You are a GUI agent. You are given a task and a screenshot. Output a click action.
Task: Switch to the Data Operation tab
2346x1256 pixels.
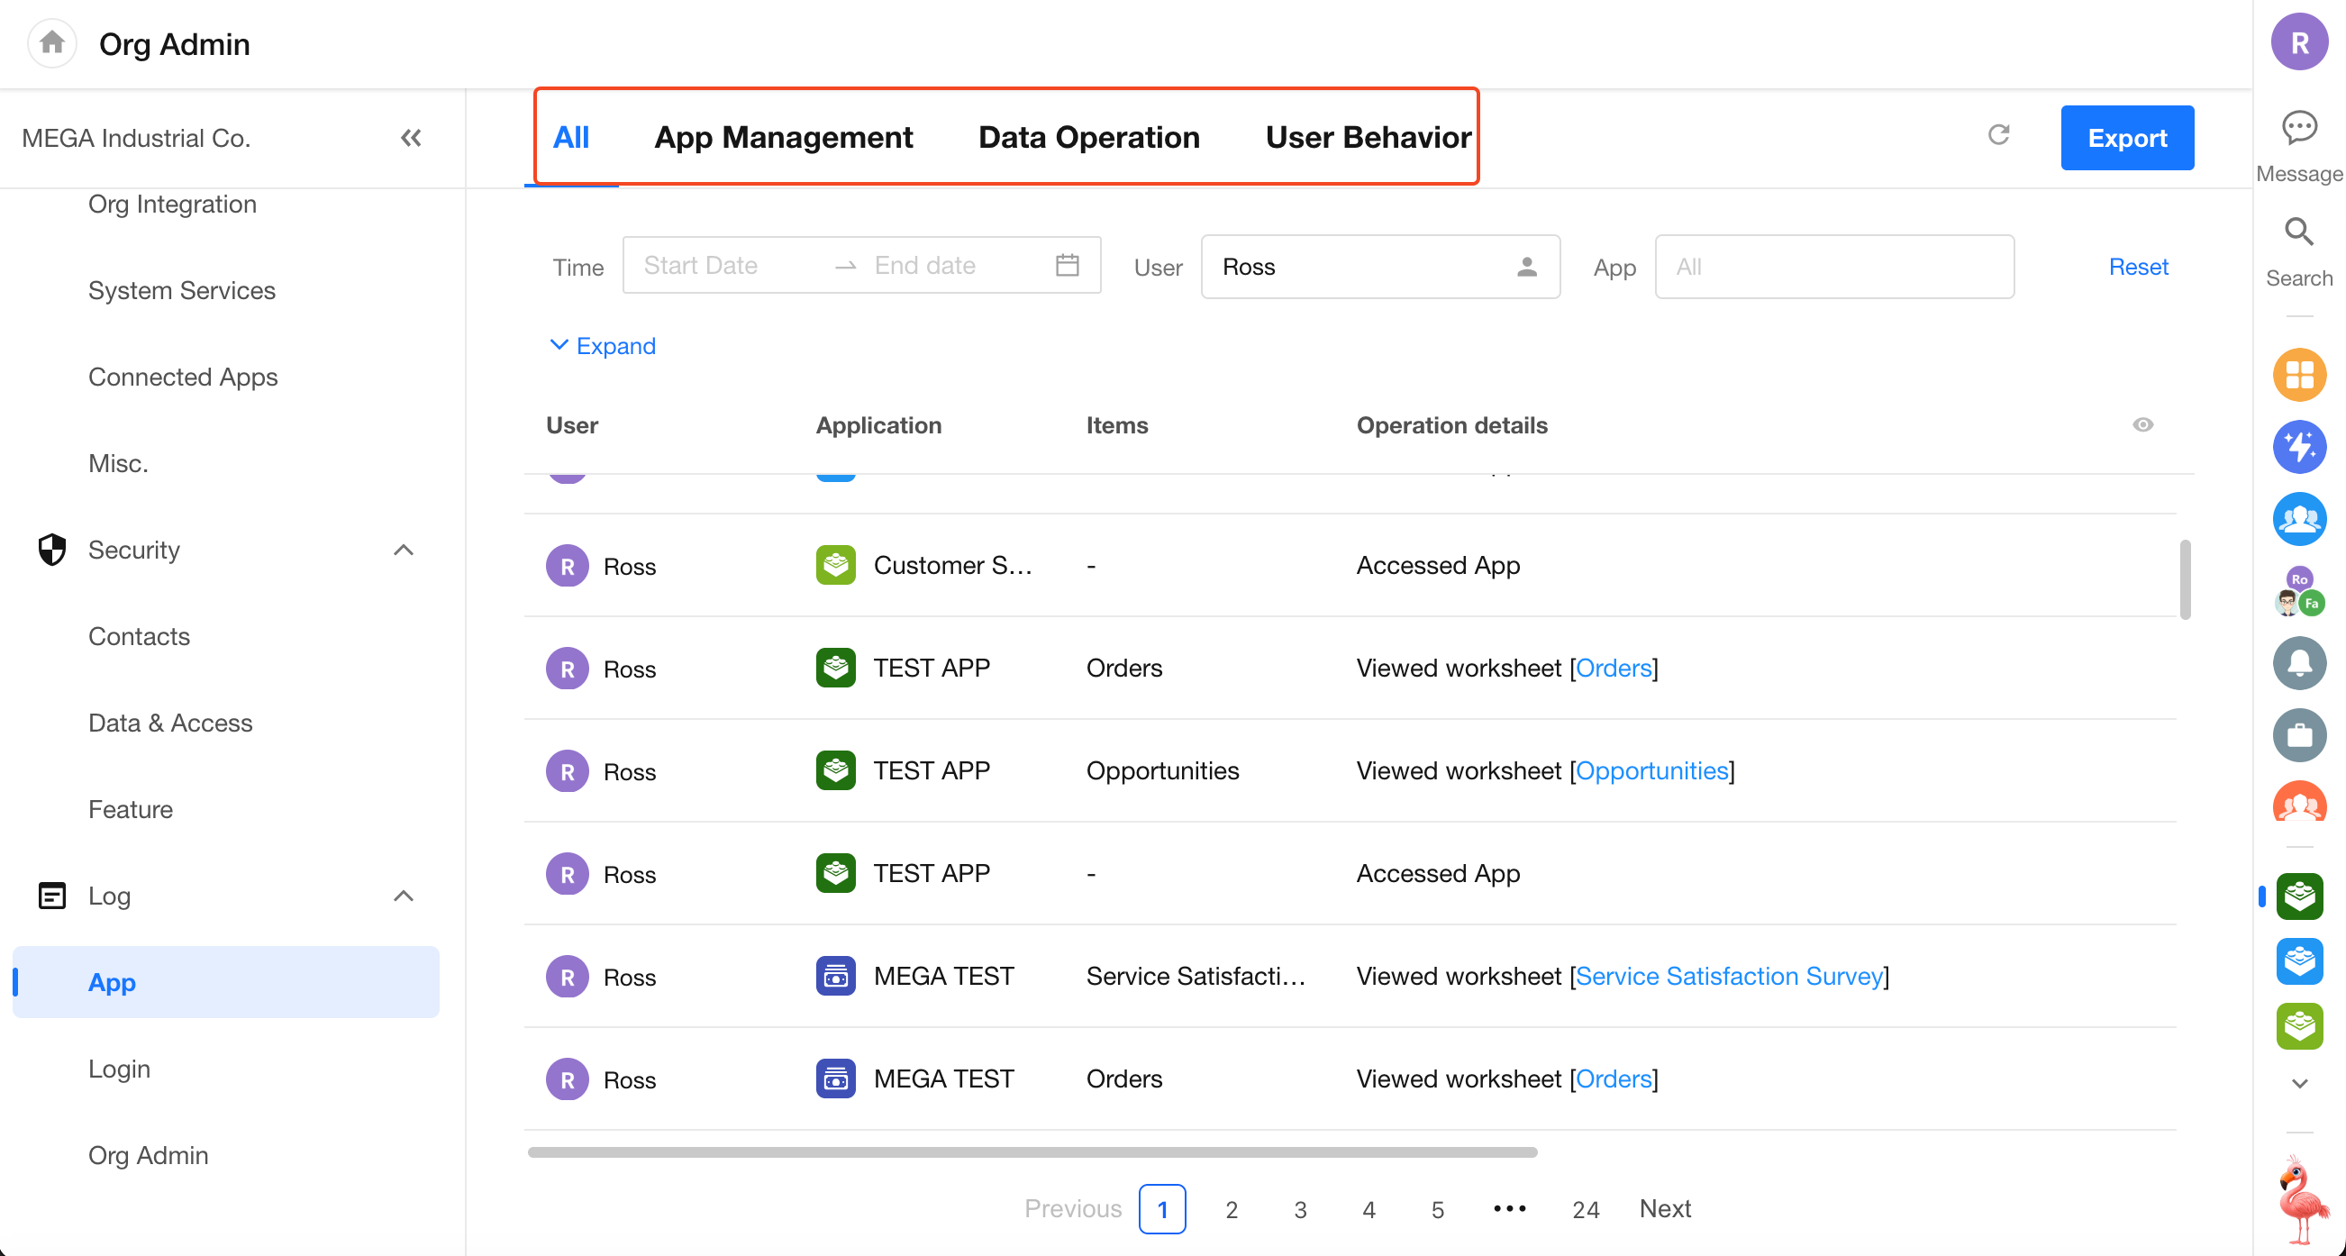pyautogui.click(x=1088, y=138)
